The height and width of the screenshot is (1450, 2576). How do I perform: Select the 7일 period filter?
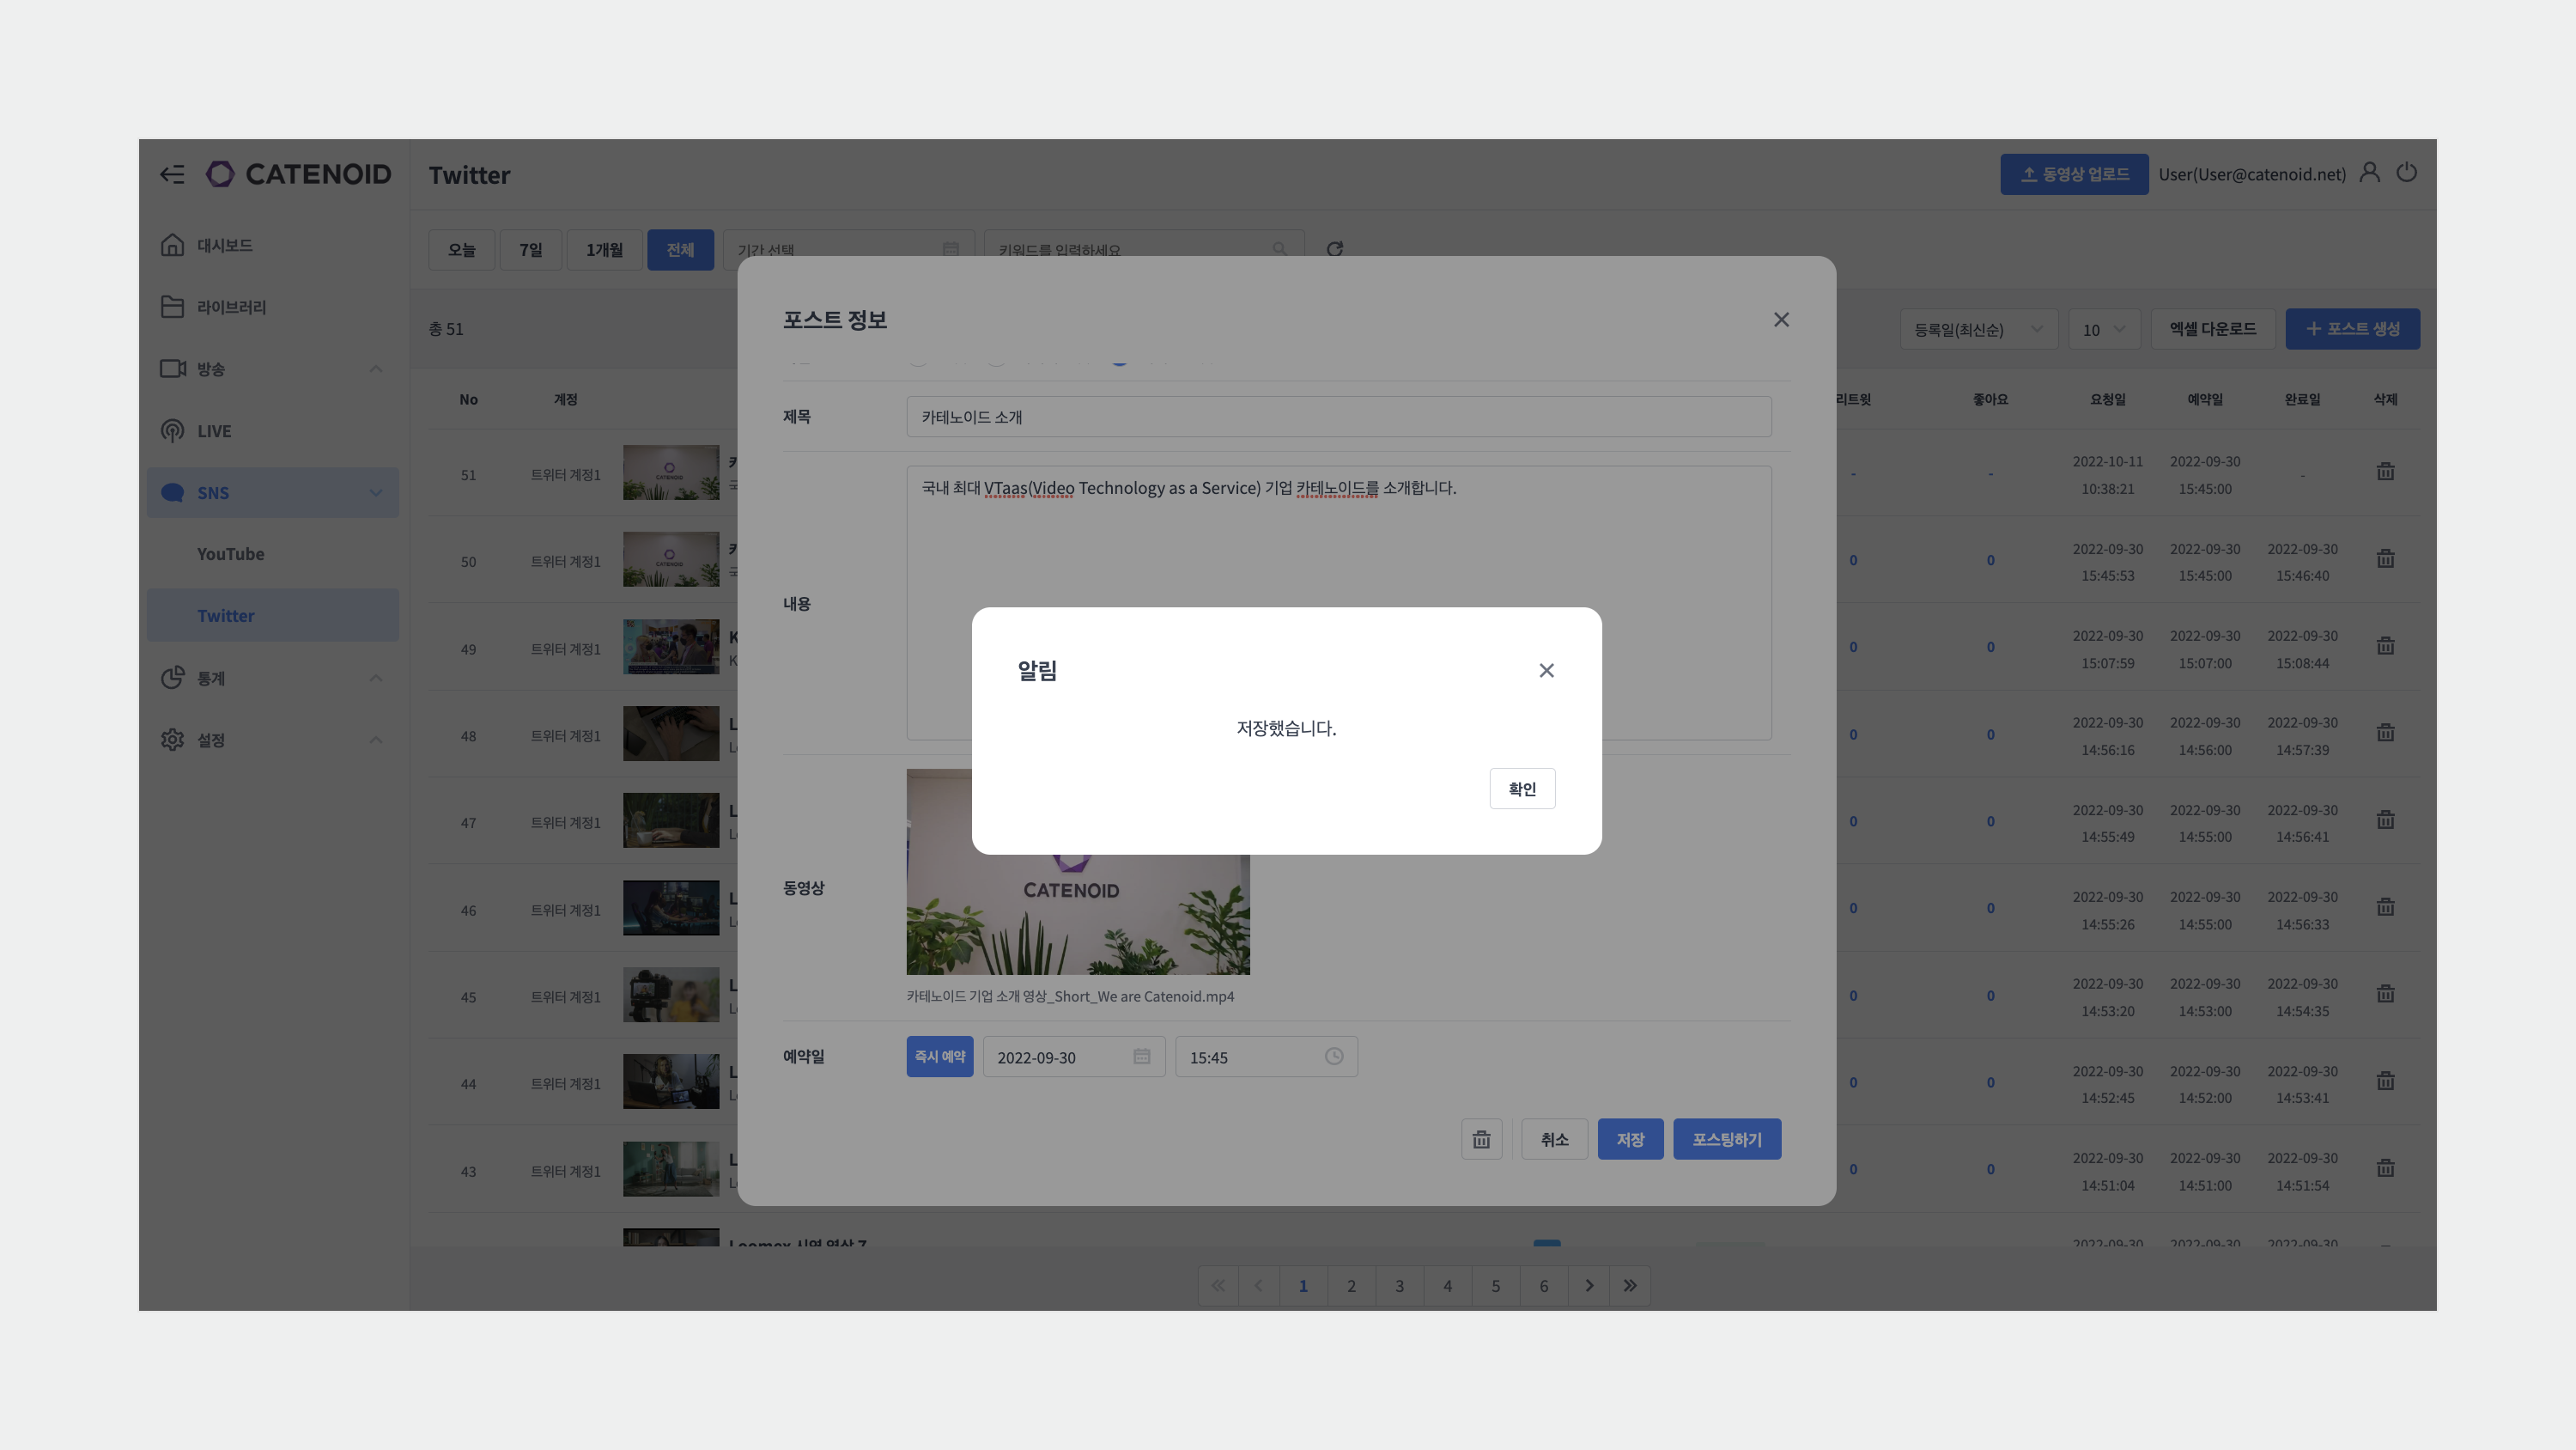click(x=530, y=249)
